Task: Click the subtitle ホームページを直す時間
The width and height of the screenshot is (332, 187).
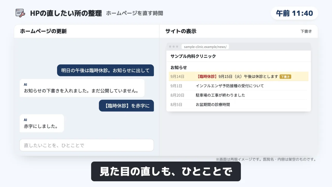Action: point(135,13)
